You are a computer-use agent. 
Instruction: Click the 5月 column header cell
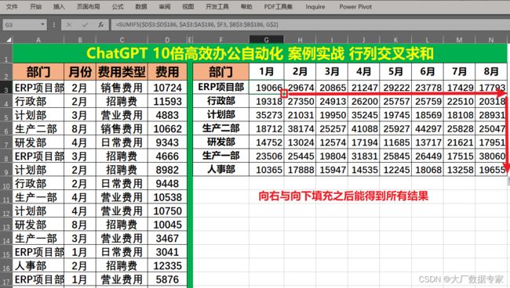tap(395, 71)
